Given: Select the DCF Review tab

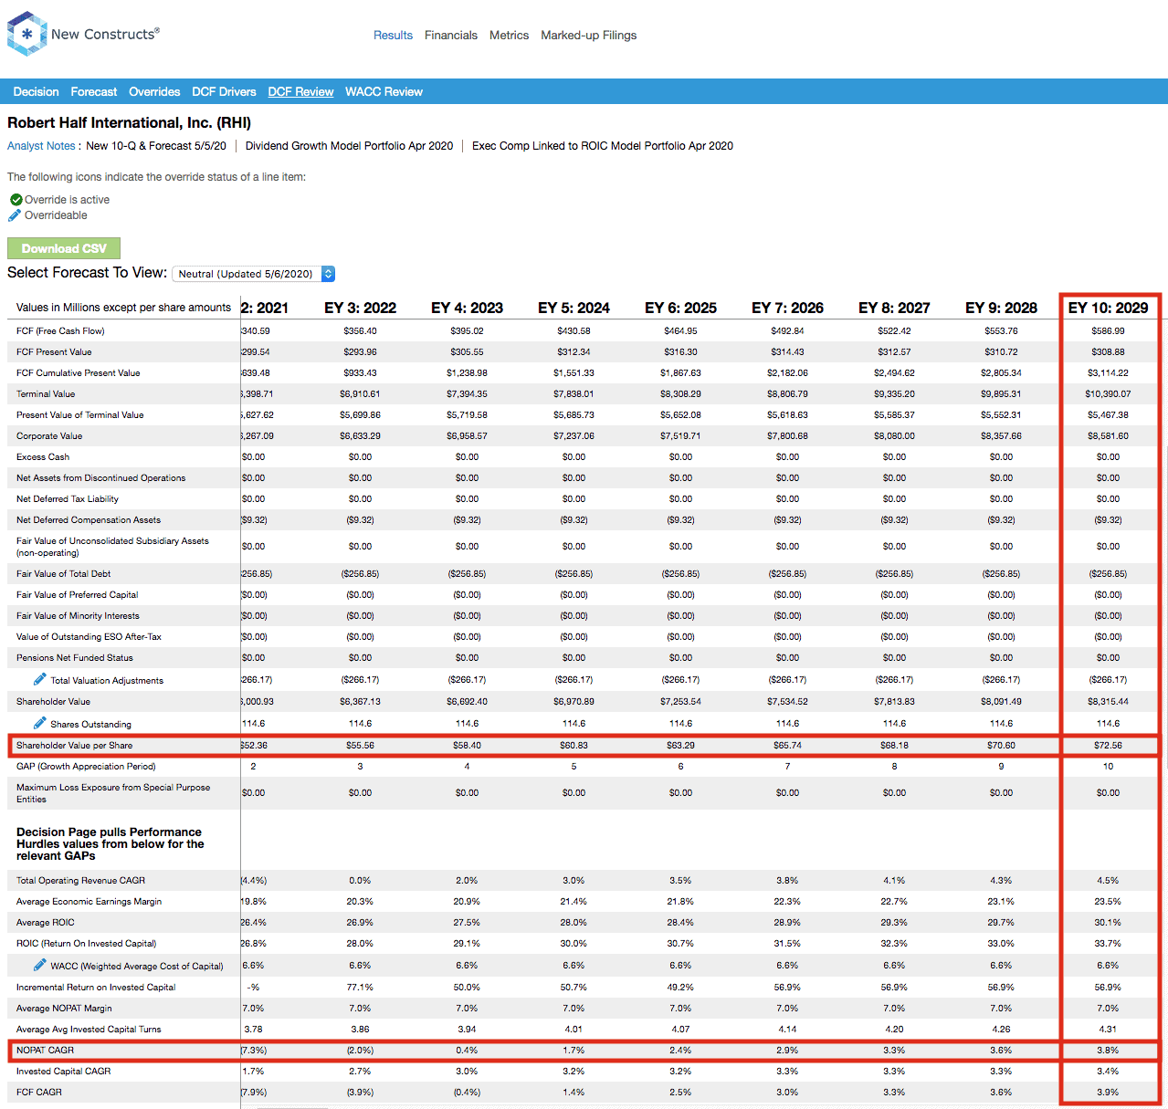Looking at the screenshot, I should [x=300, y=91].
